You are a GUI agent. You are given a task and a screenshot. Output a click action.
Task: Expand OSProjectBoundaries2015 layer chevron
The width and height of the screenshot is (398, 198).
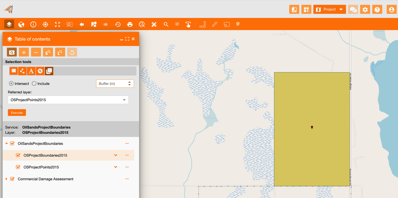[116, 155]
